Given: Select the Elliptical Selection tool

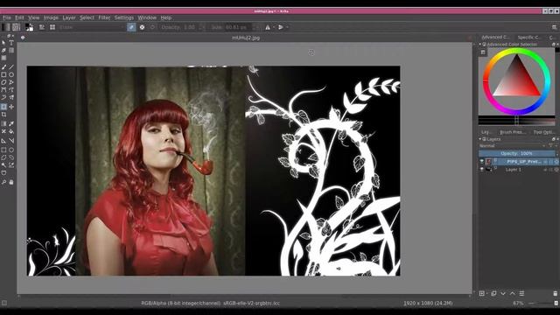Looking at the screenshot, I should [x=11, y=150].
